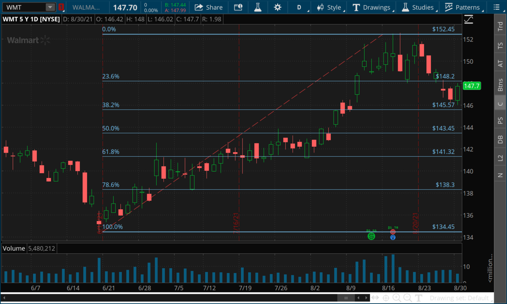Click the 23.6% Fibonacci level label
The height and width of the screenshot is (304, 507).
(x=111, y=77)
